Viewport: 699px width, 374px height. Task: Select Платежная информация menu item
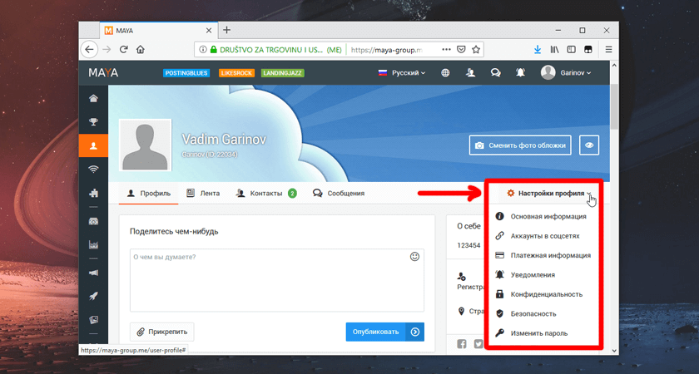click(x=544, y=256)
